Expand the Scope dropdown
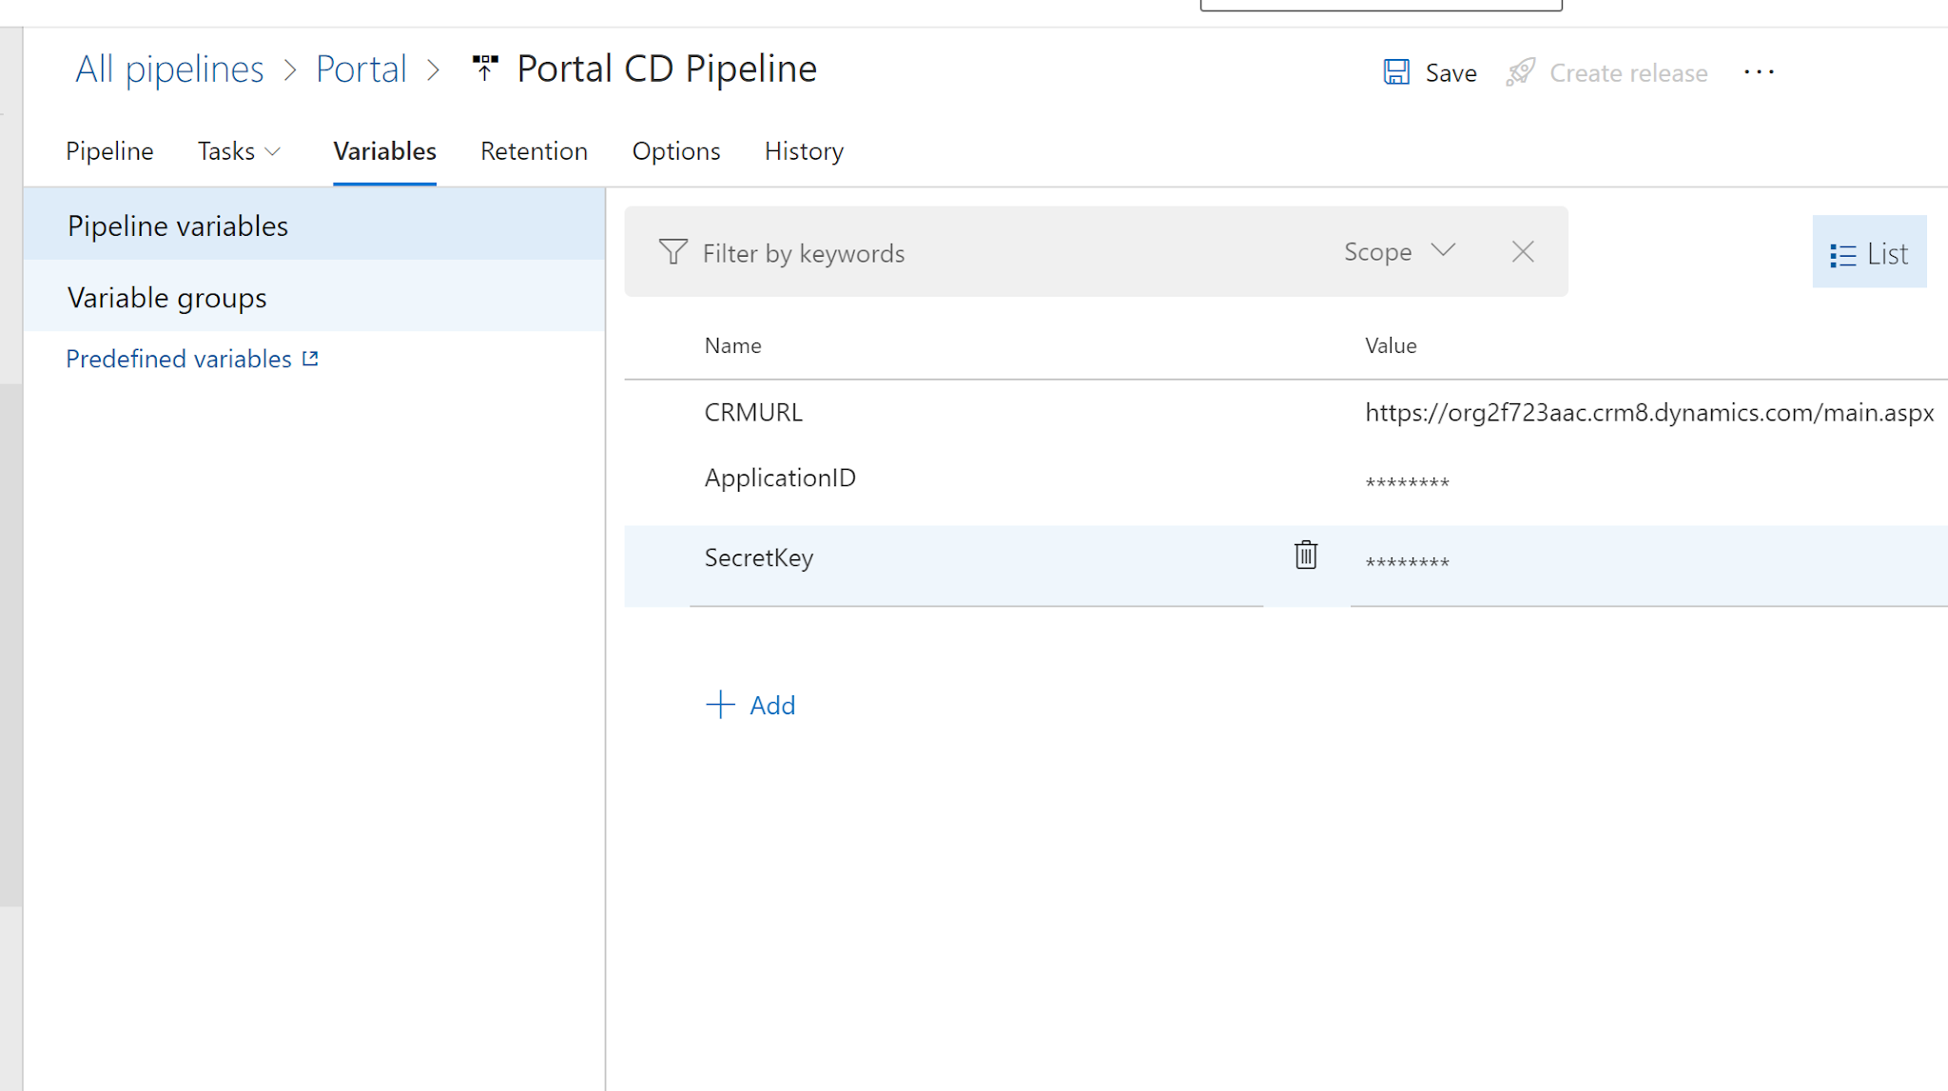 1398,252
